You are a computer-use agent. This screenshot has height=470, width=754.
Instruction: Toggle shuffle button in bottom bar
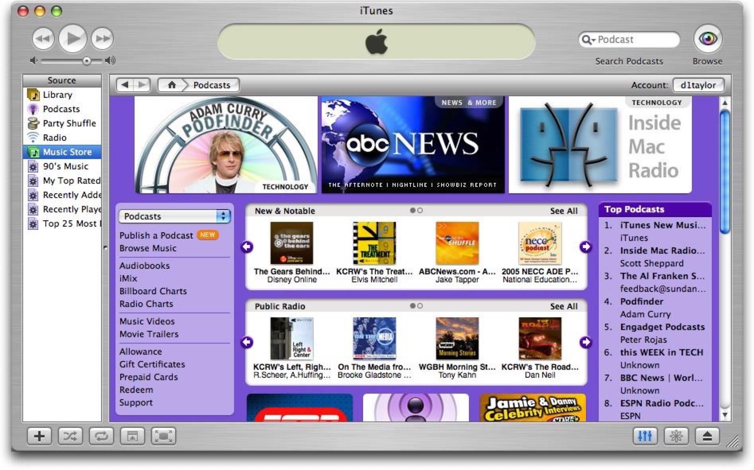[x=70, y=436]
